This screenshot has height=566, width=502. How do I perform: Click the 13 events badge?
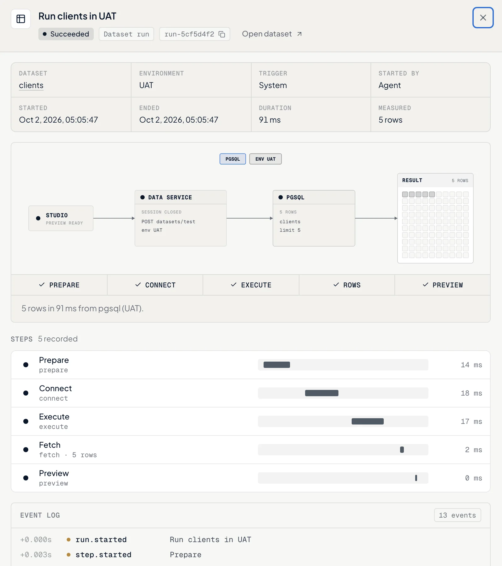457,515
